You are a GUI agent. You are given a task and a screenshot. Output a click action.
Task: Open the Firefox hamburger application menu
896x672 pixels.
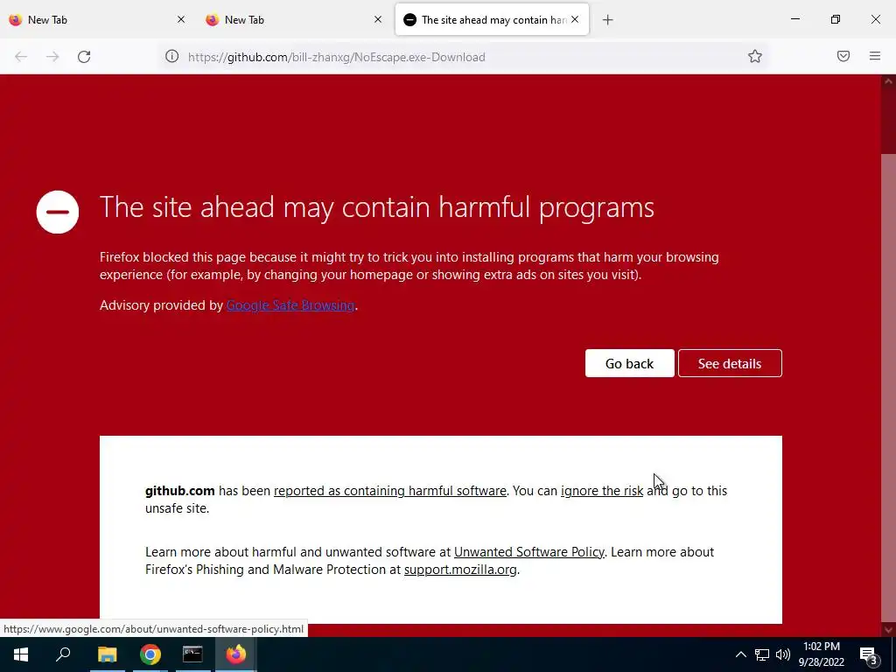tap(874, 56)
